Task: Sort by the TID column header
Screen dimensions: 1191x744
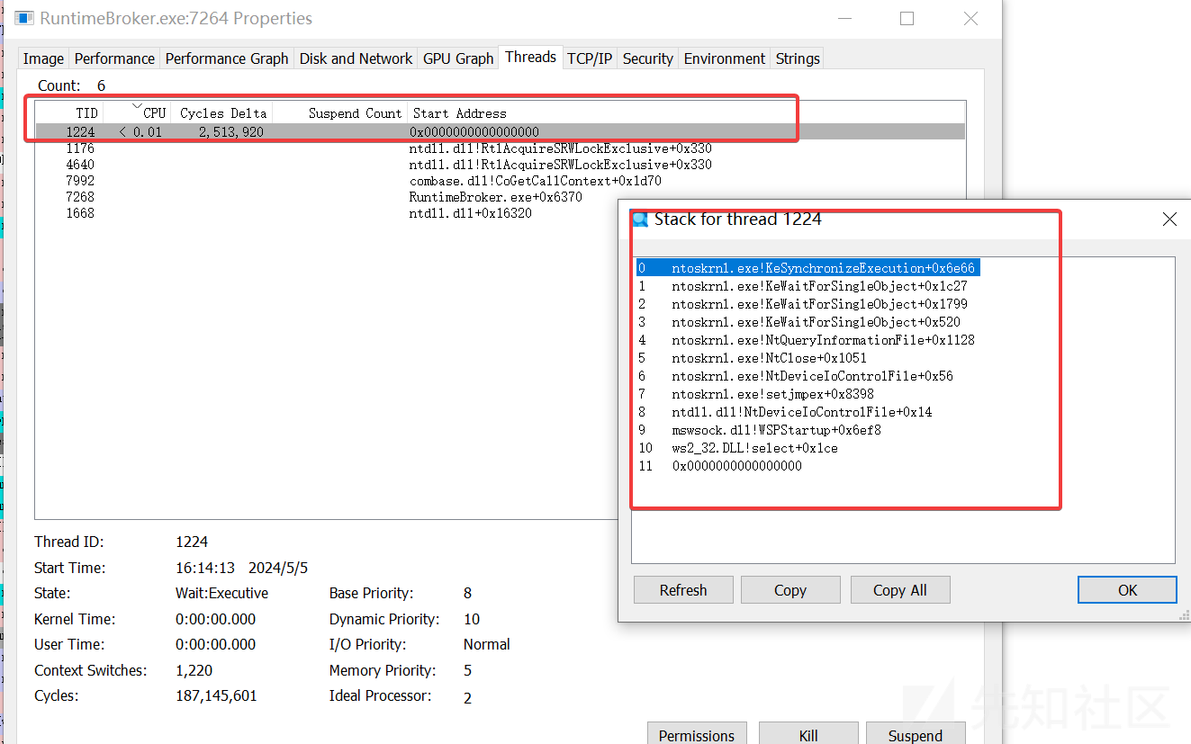Action: tap(70, 113)
